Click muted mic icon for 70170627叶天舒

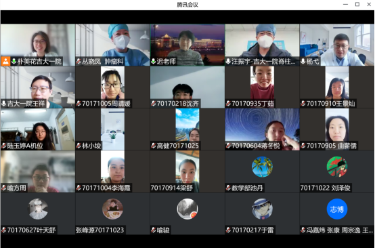[x=4, y=230]
